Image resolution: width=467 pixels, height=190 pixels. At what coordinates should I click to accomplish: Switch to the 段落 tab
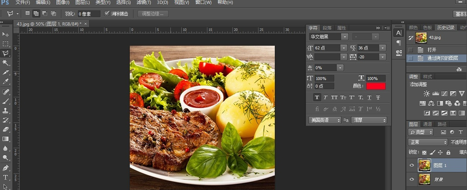(327, 28)
